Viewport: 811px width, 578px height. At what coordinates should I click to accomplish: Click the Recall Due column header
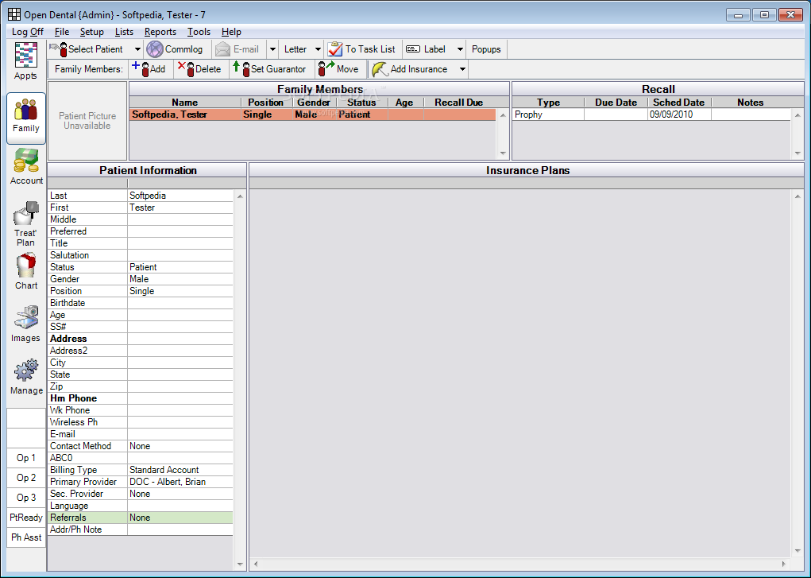(459, 103)
